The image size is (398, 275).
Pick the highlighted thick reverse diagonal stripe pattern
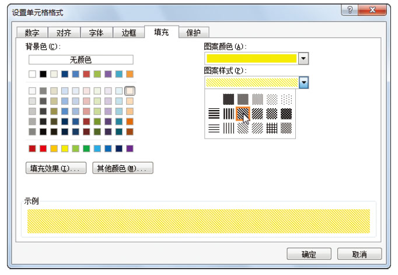pos(243,114)
